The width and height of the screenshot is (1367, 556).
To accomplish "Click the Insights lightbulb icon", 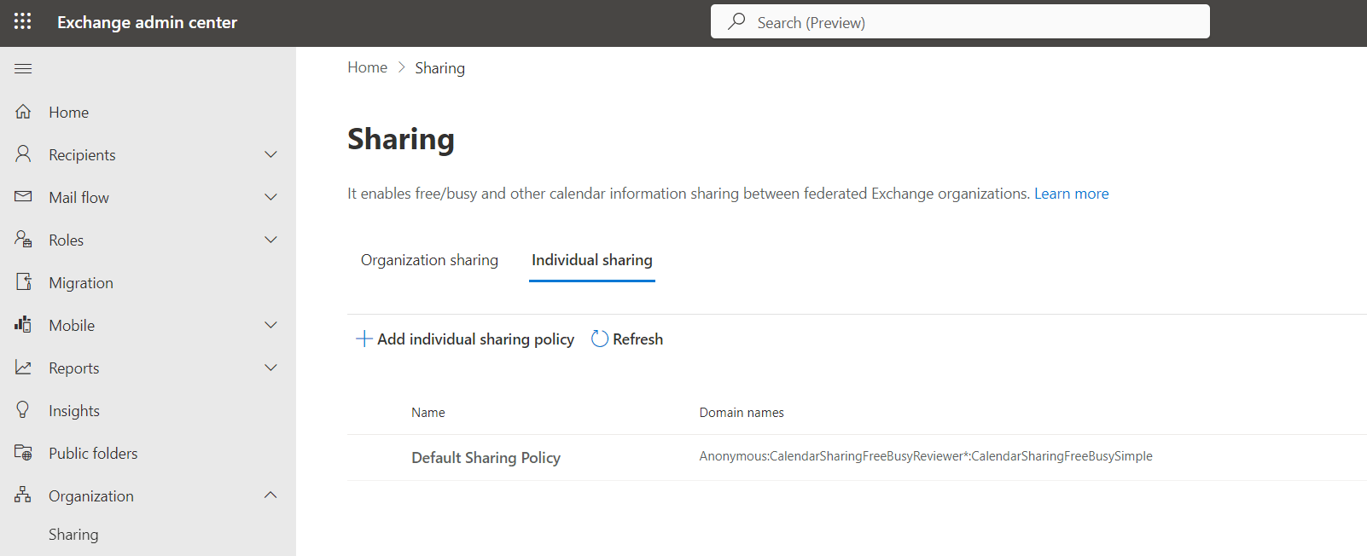I will [23, 410].
